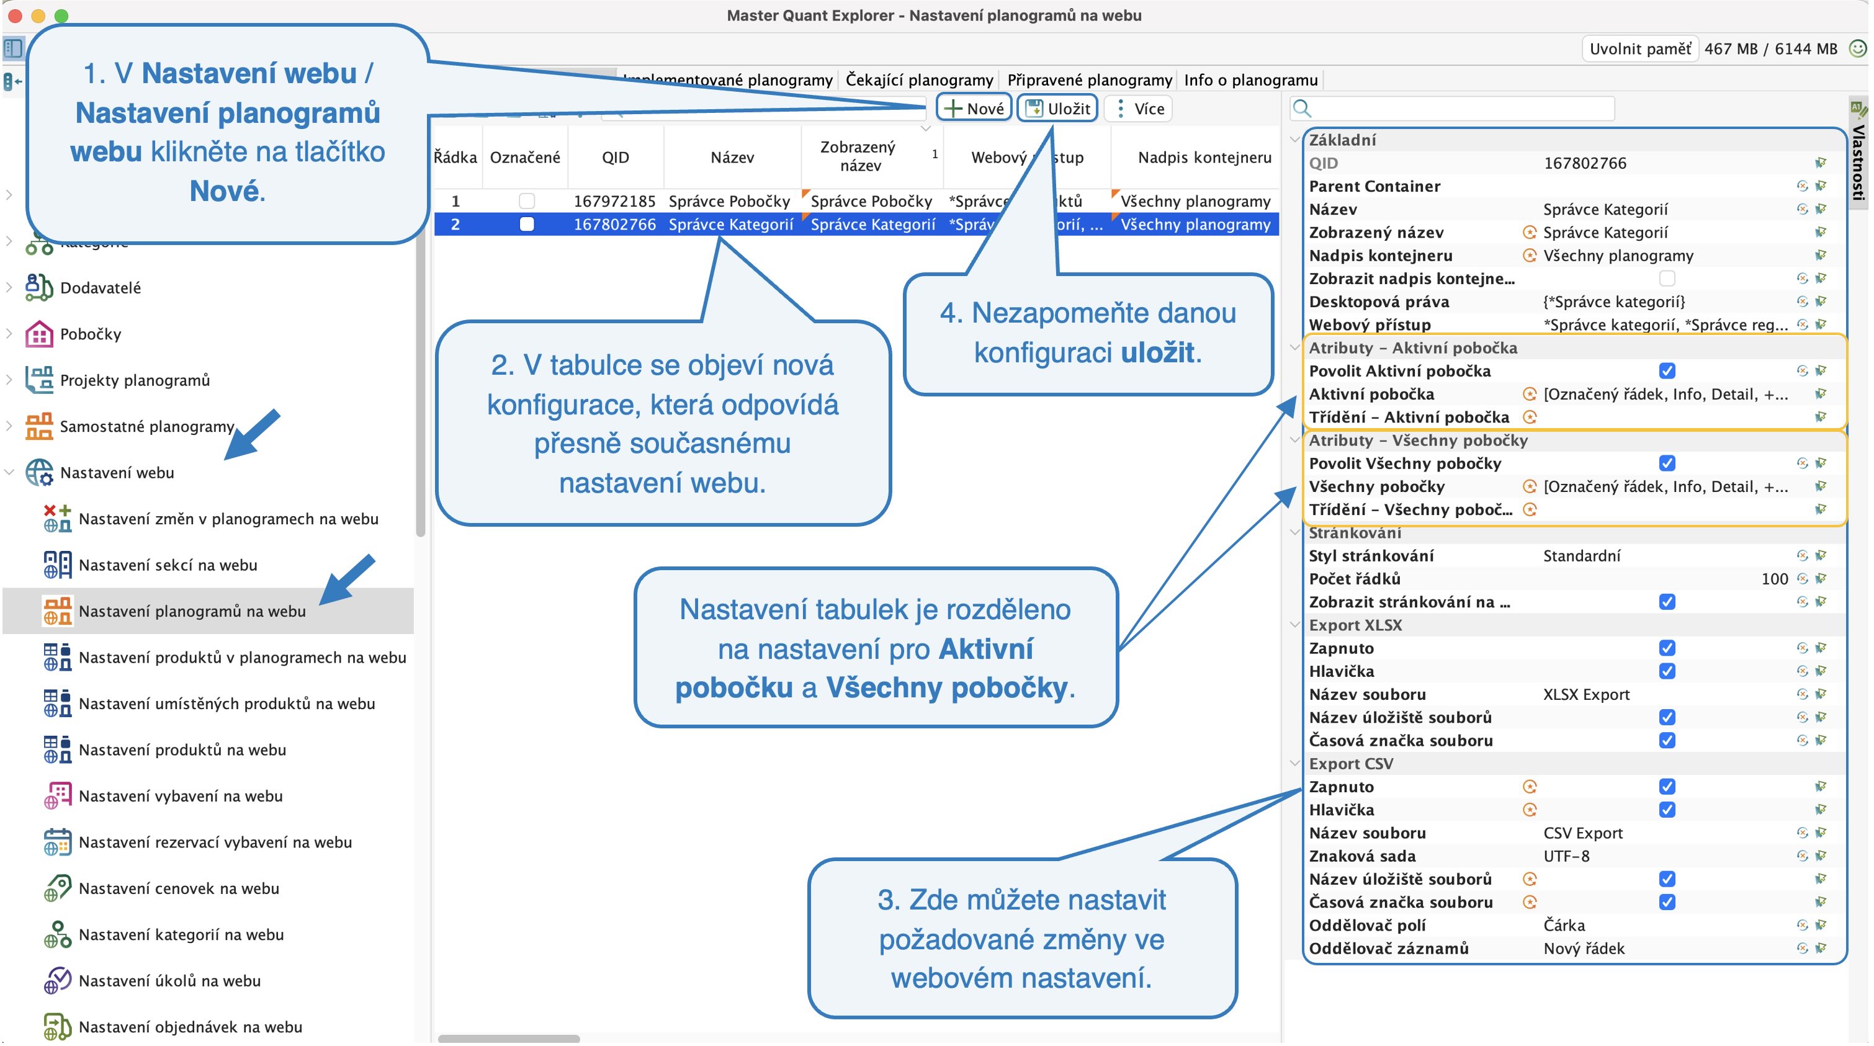This screenshot has width=1874, height=1046.
Task: Toggle Zobrazit stránkování na checkbox
Action: (1667, 602)
